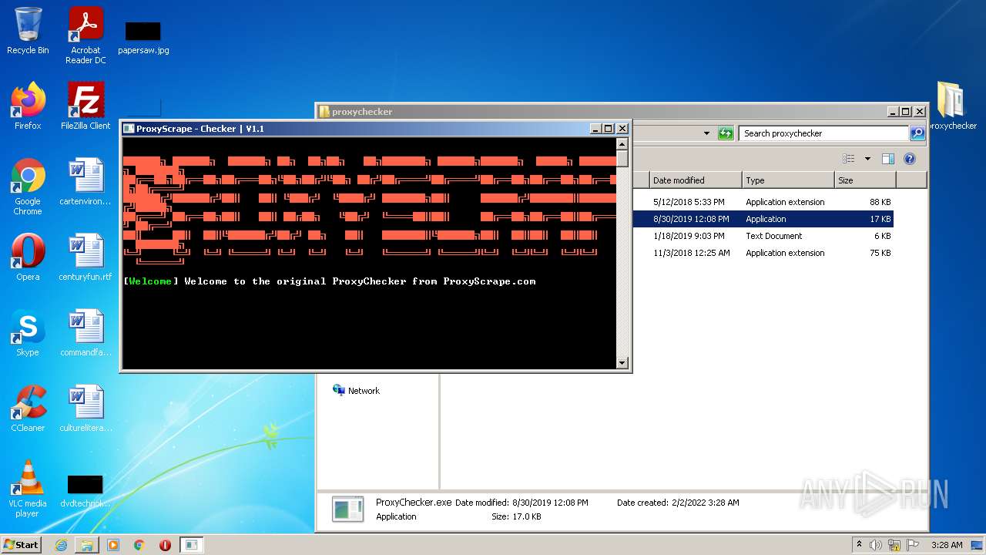The height and width of the screenshot is (555, 986).
Task: Click ProxyScrape console system menu icon
Action: click(129, 129)
